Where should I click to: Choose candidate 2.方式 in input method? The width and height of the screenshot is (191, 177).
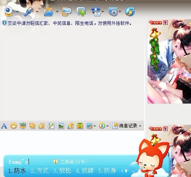point(40,171)
